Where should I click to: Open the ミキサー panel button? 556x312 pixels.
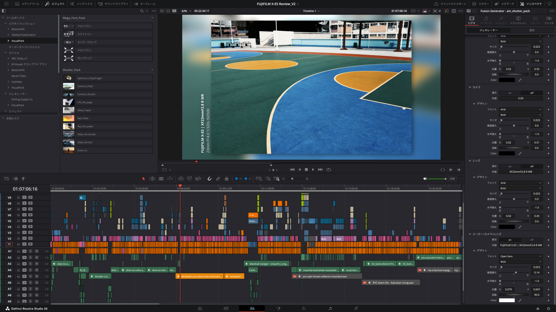point(481,4)
